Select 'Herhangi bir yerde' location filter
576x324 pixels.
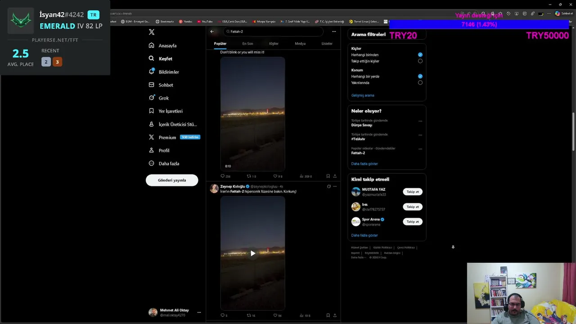420,76
